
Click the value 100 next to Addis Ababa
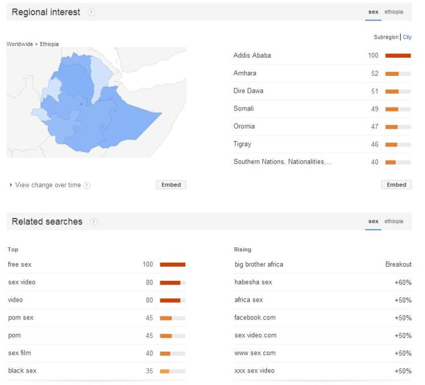pos(373,55)
